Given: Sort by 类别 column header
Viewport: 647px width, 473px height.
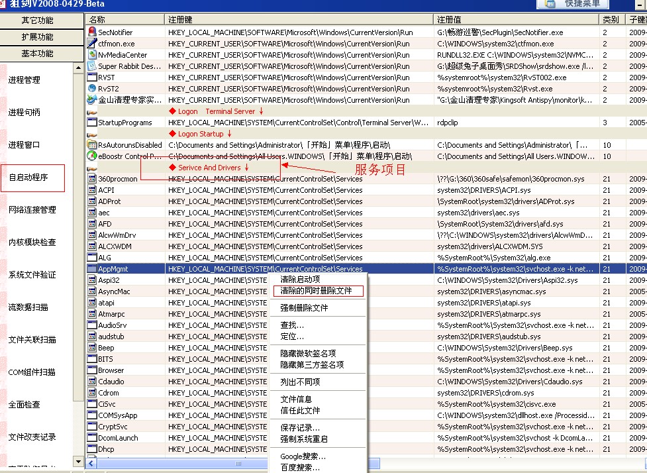Looking at the screenshot, I should click(613, 19).
